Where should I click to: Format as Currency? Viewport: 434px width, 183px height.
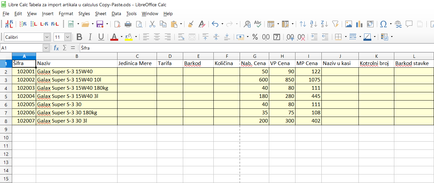(x=240, y=37)
